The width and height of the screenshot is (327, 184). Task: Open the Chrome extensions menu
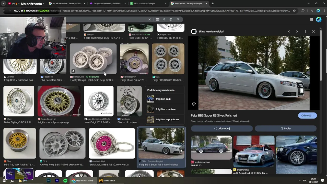point(303,11)
